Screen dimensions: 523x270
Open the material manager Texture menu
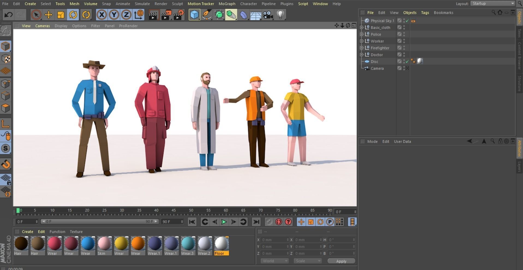[x=76, y=232]
